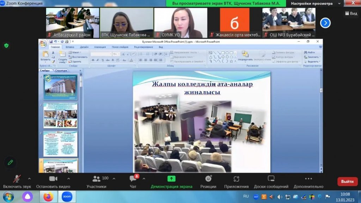Click the green Демонстрация экрана share button
The image size is (361, 203).
pyautogui.click(x=171, y=182)
